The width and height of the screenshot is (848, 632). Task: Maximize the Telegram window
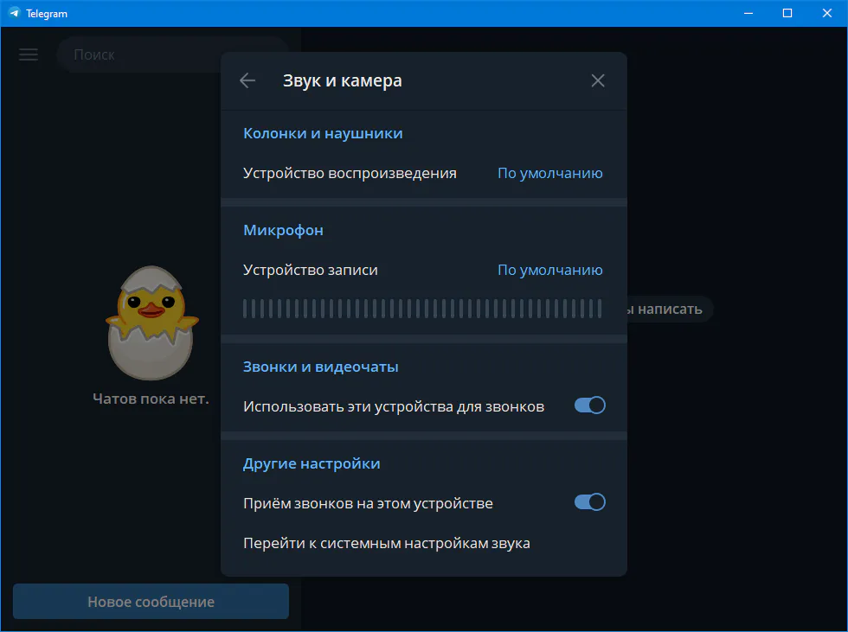point(787,13)
